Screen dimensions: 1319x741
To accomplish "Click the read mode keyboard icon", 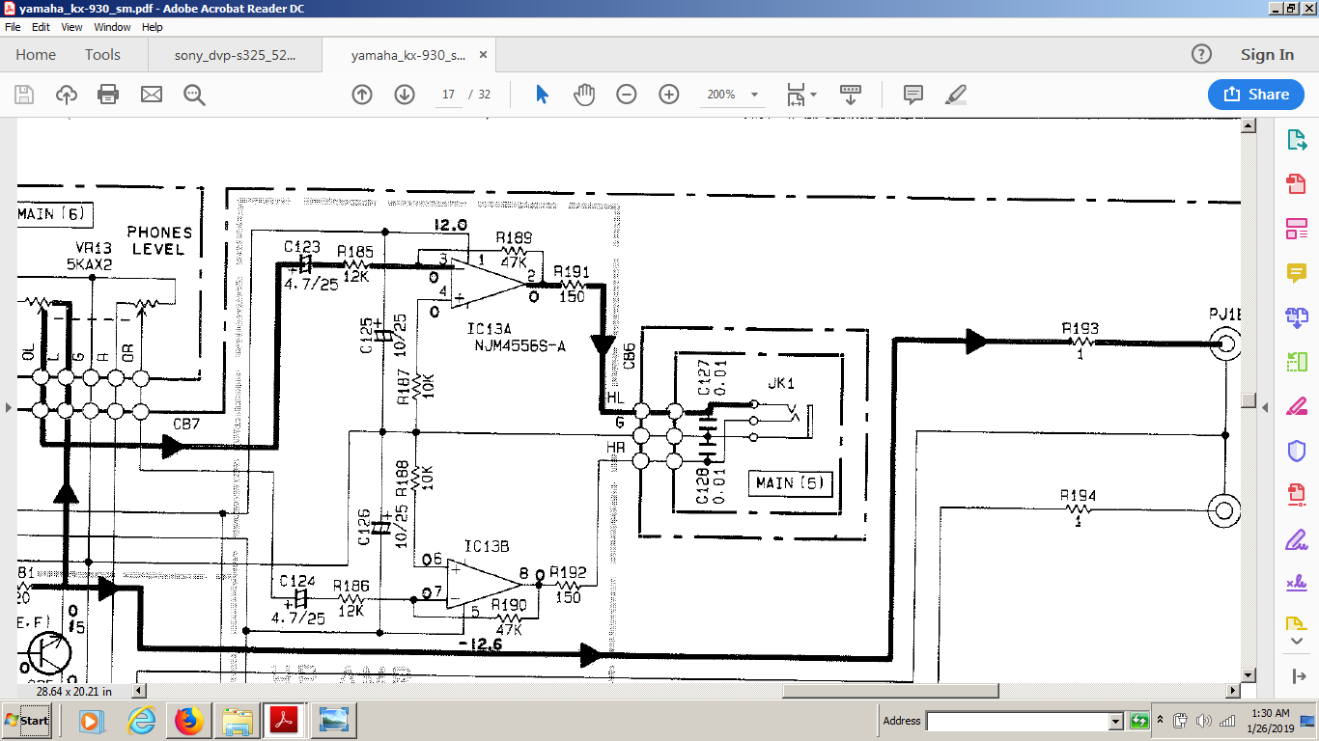I will pos(851,95).
